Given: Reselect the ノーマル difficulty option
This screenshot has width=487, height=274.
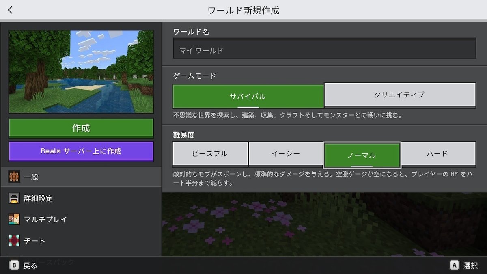Looking at the screenshot, I should pos(362,153).
